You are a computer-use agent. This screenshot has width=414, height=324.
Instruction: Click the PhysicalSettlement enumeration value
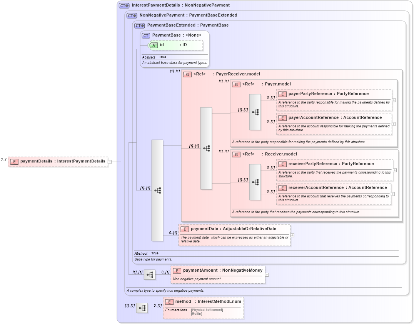tap(207, 309)
